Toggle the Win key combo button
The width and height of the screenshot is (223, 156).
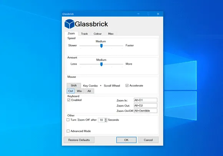(79, 91)
